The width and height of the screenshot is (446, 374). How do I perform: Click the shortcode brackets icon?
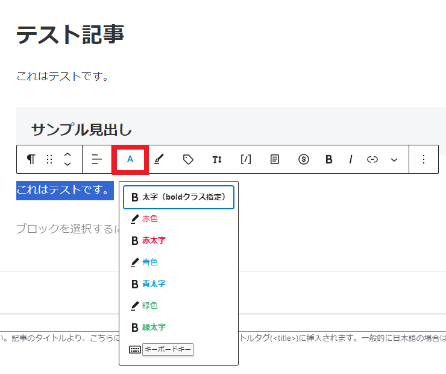click(246, 159)
